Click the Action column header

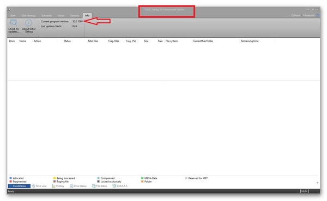[37, 41]
